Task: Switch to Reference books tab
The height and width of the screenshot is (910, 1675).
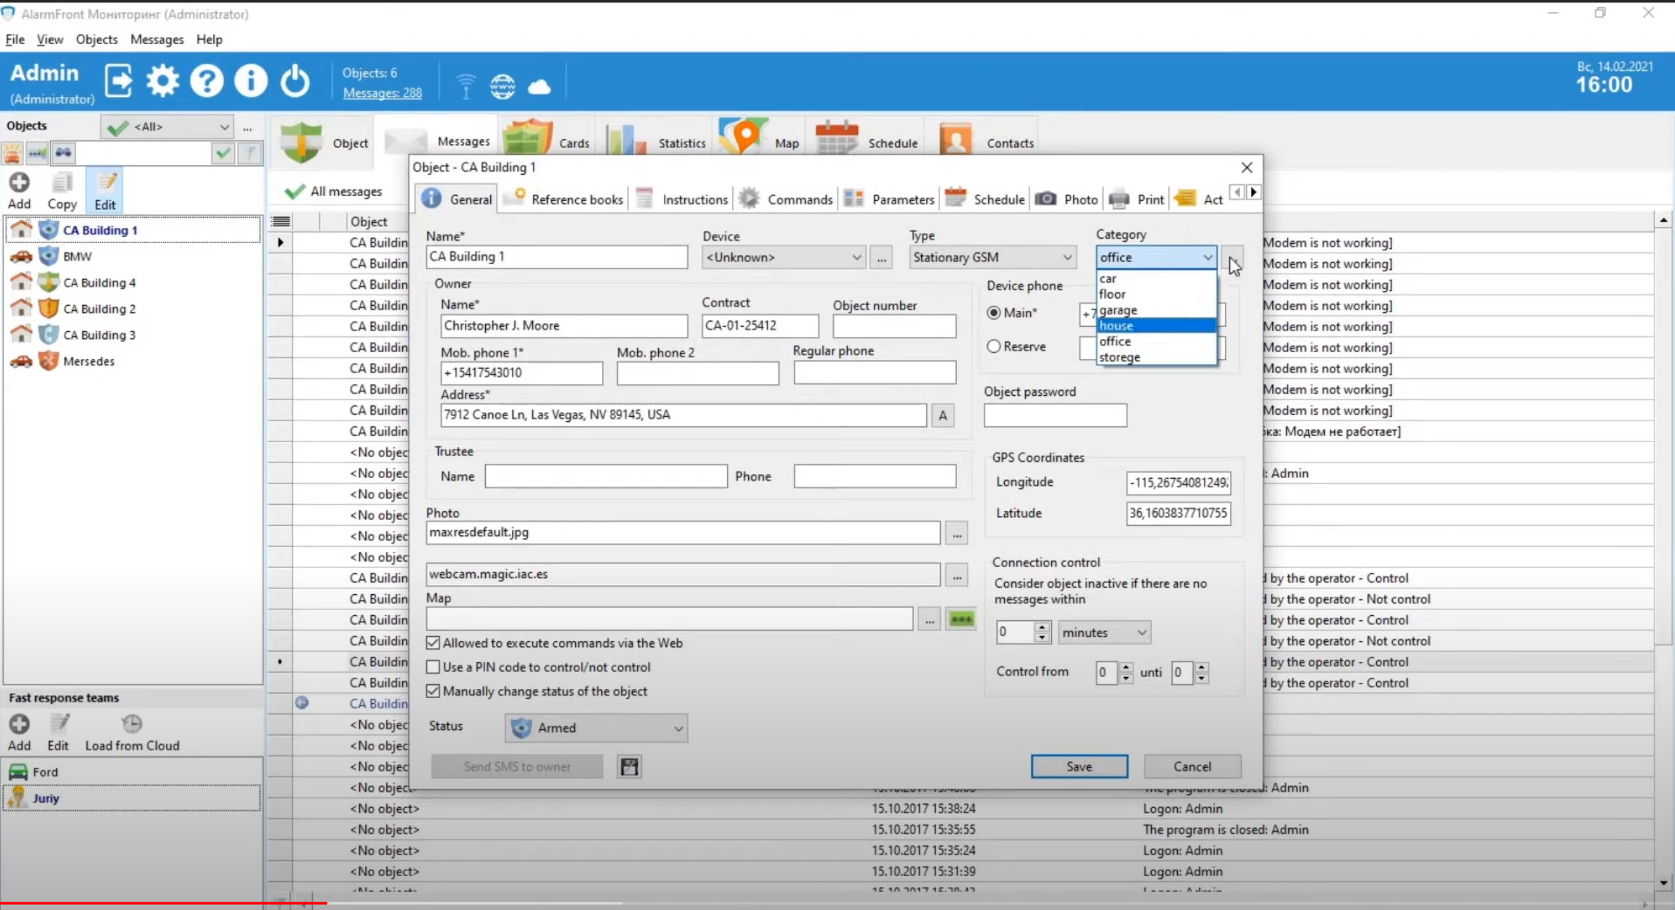Action: (x=564, y=199)
